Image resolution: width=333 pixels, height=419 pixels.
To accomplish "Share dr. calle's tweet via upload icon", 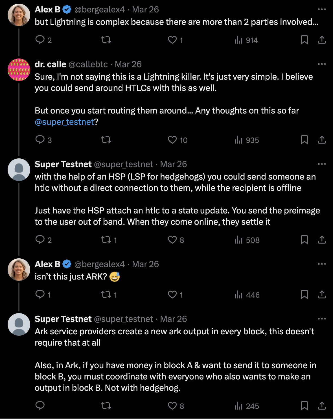I will pyautogui.click(x=322, y=140).
